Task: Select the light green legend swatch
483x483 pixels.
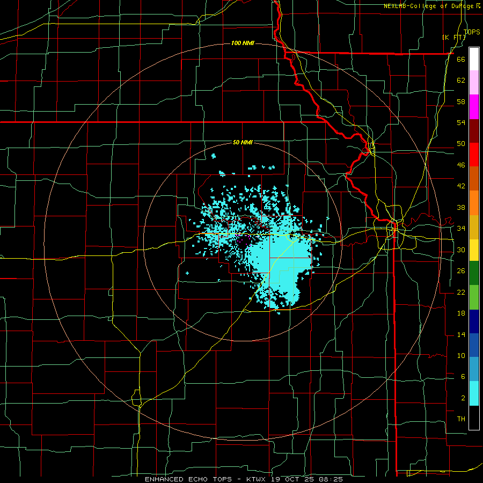Action: 474,297
